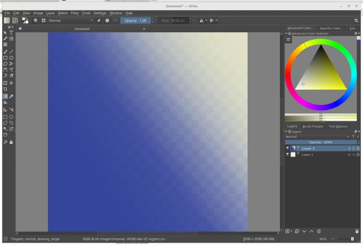
Task: Close the Unnamed document tab
Action: (x=144, y=28)
